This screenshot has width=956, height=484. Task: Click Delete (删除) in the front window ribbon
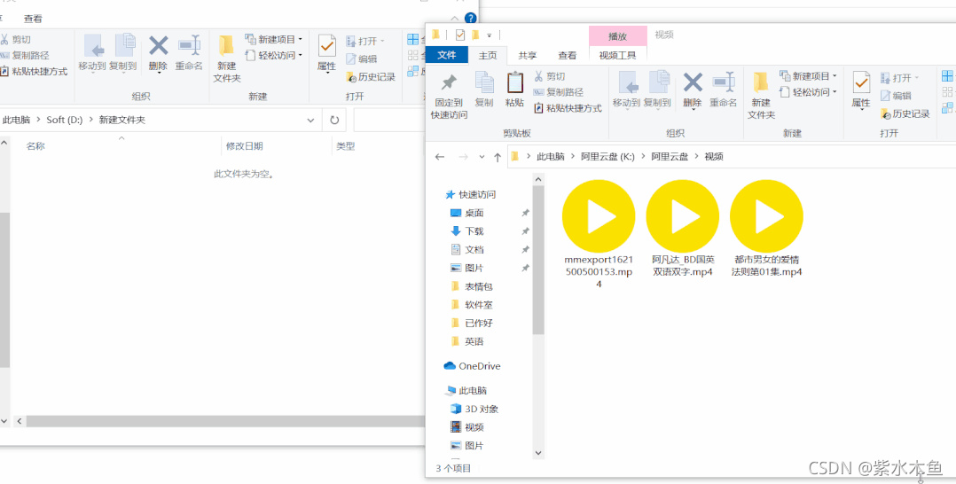[x=692, y=90]
